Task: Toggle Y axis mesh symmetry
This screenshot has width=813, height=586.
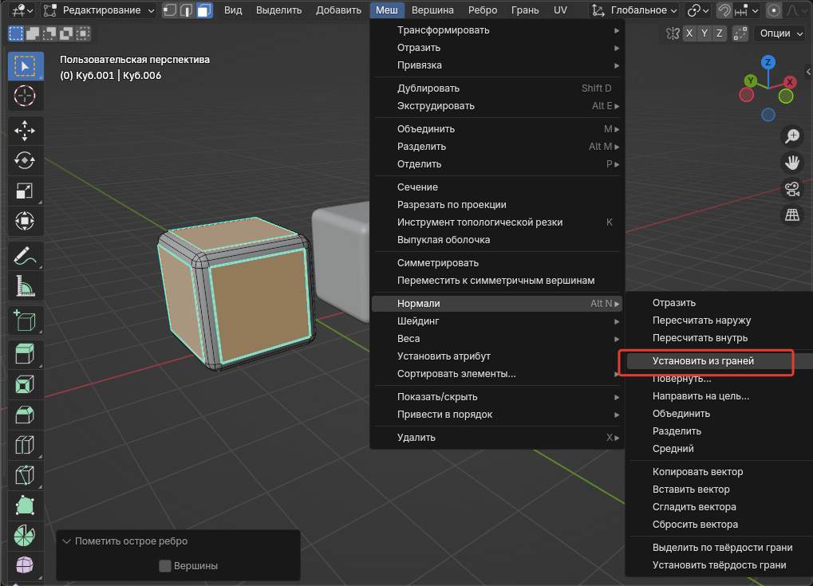Action: coord(704,33)
